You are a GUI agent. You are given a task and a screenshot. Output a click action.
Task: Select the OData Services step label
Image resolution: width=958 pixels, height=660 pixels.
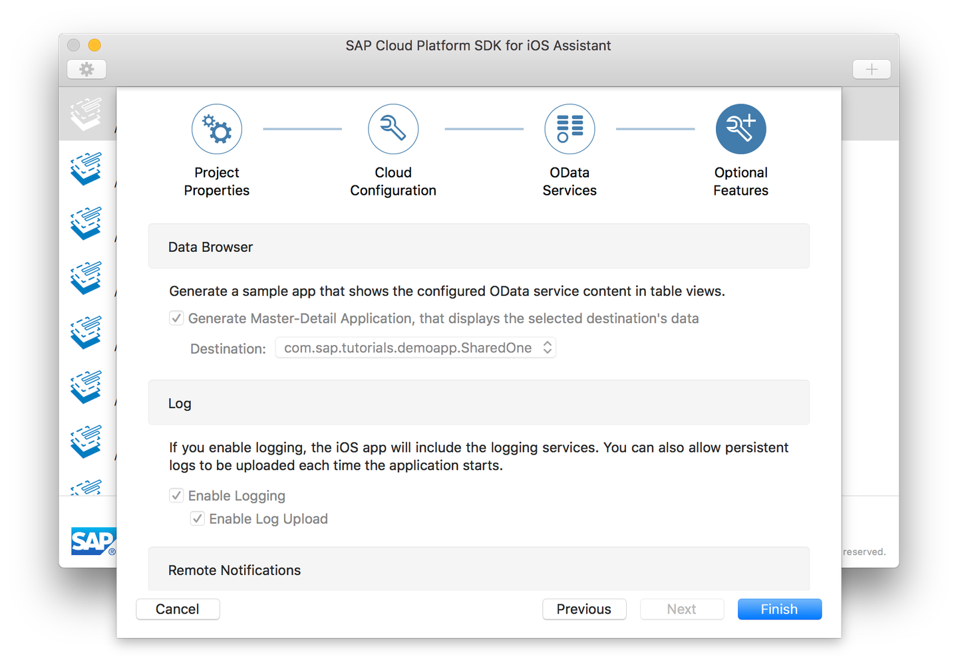(x=569, y=181)
